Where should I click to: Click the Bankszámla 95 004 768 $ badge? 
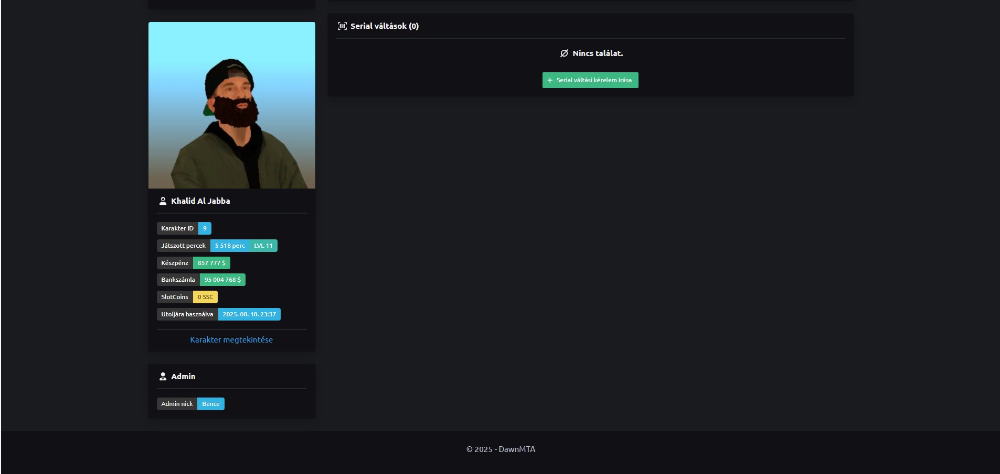pyautogui.click(x=222, y=280)
